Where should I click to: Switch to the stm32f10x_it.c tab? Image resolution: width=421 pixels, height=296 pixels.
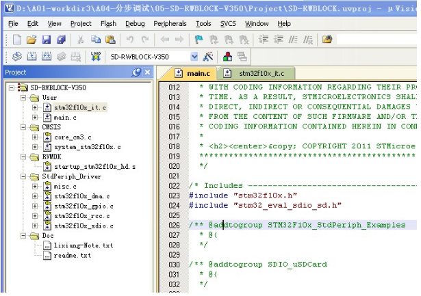pyautogui.click(x=260, y=73)
